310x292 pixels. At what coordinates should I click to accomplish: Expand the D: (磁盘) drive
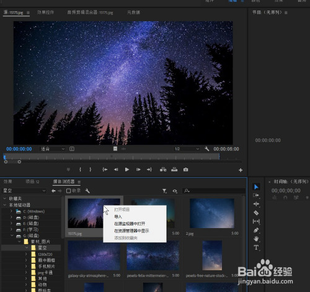(11, 217)
